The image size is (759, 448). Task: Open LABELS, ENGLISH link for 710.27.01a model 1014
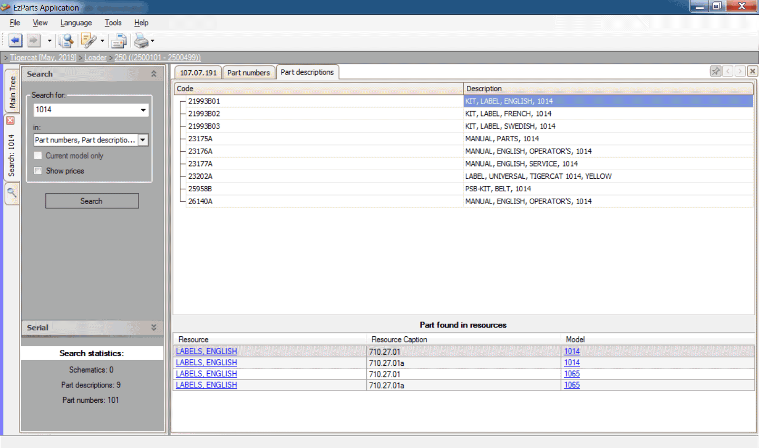pos(207,363)
